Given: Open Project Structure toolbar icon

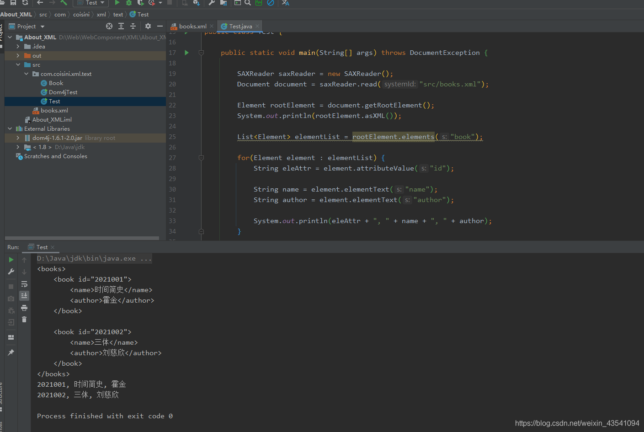Looking at the screenshot, I should point(224,3).
